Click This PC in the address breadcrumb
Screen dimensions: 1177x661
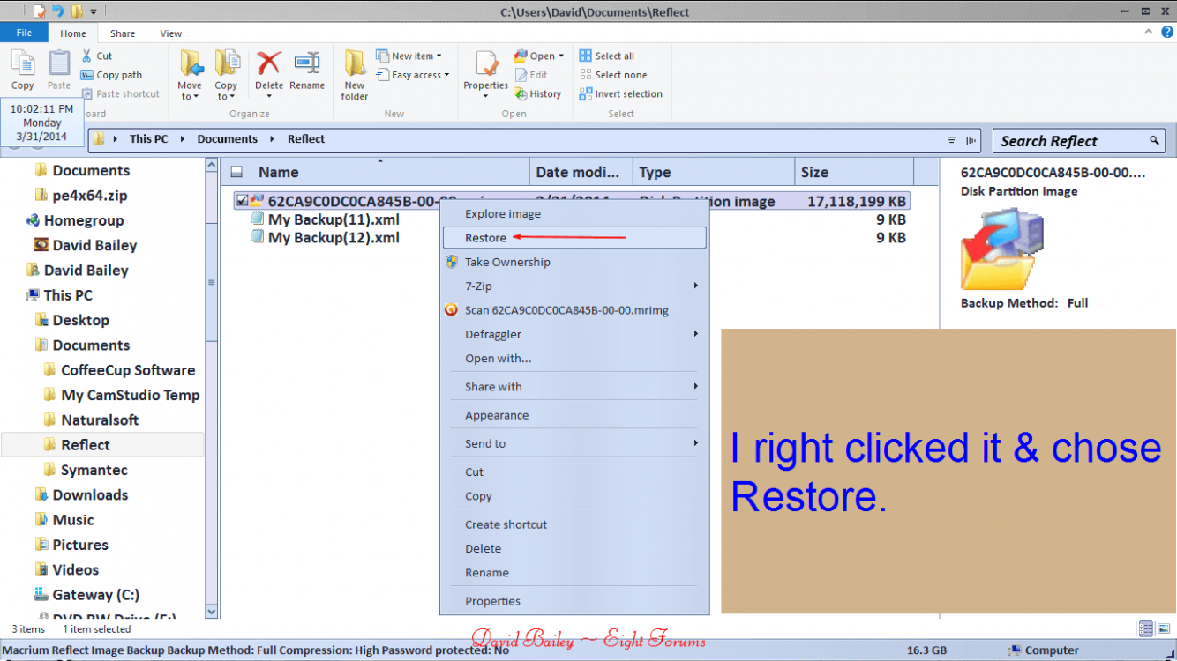pos(148,139)
